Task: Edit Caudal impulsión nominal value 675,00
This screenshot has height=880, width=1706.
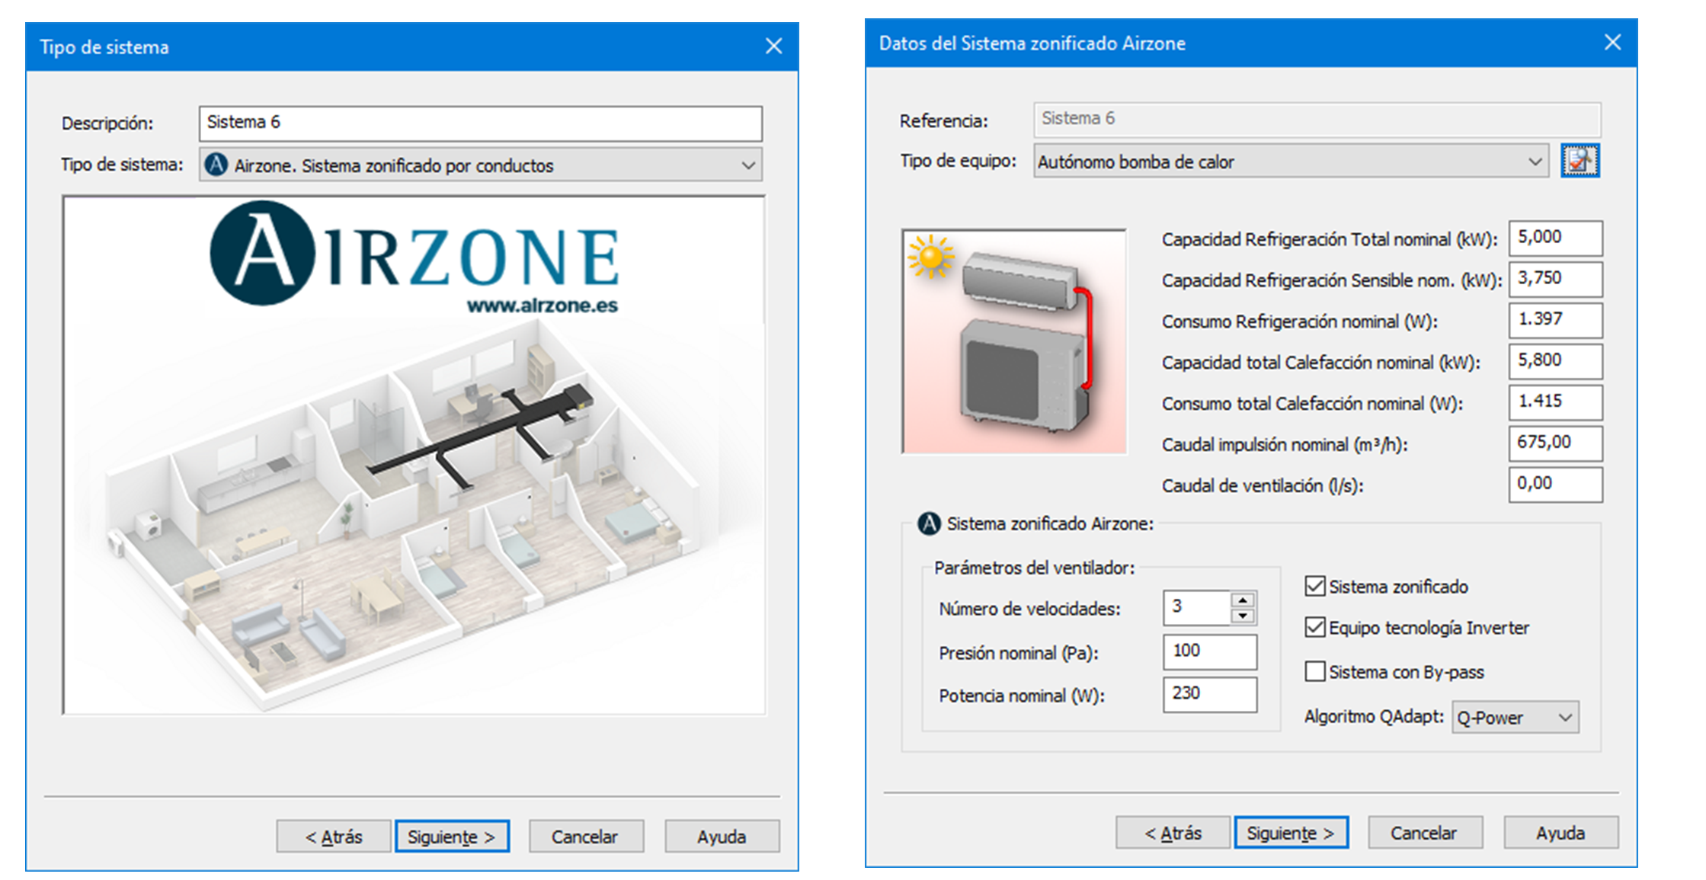Action: [x=1555, y=443]
